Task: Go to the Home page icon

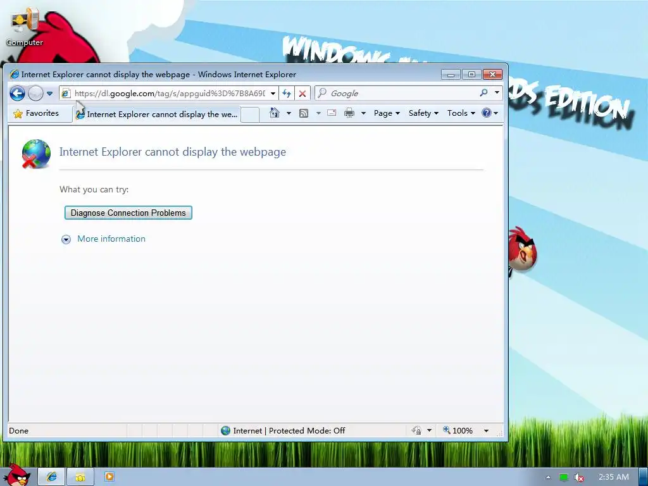Action: (275, 113)
